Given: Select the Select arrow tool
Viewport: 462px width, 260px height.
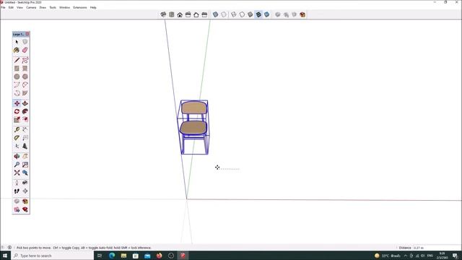Looking at the screenshot, I should pyautogui.click(x=17, y=42).
